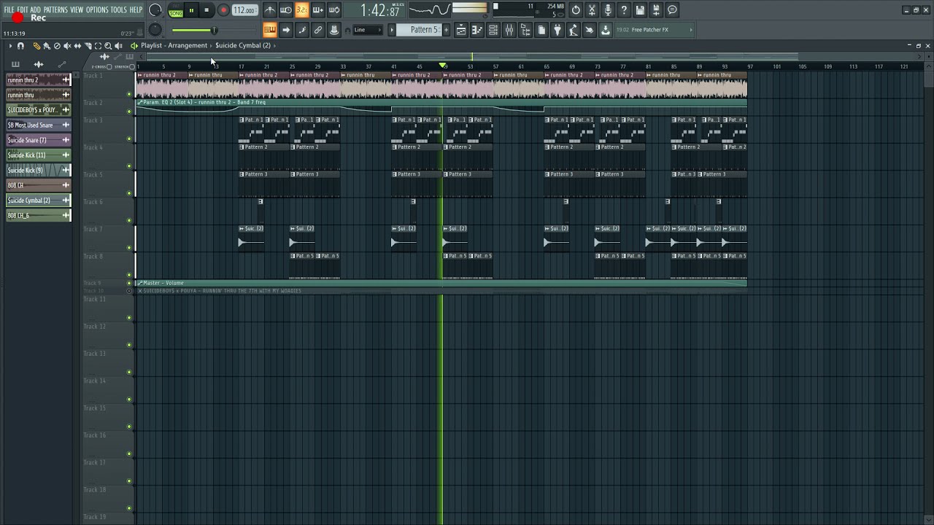
Task: Select the Playback speaker tool in playlist
Action: (118, 46)
